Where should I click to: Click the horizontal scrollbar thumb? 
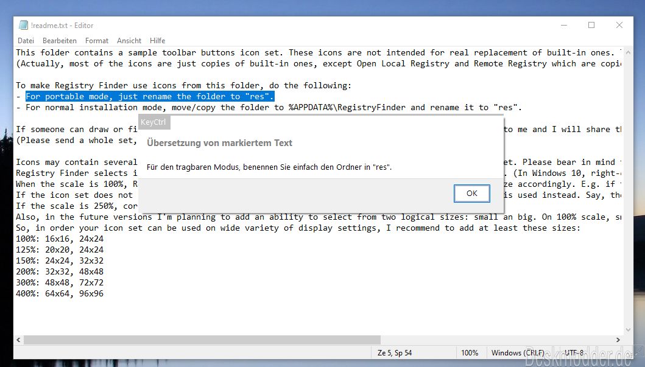click(202, 340)
